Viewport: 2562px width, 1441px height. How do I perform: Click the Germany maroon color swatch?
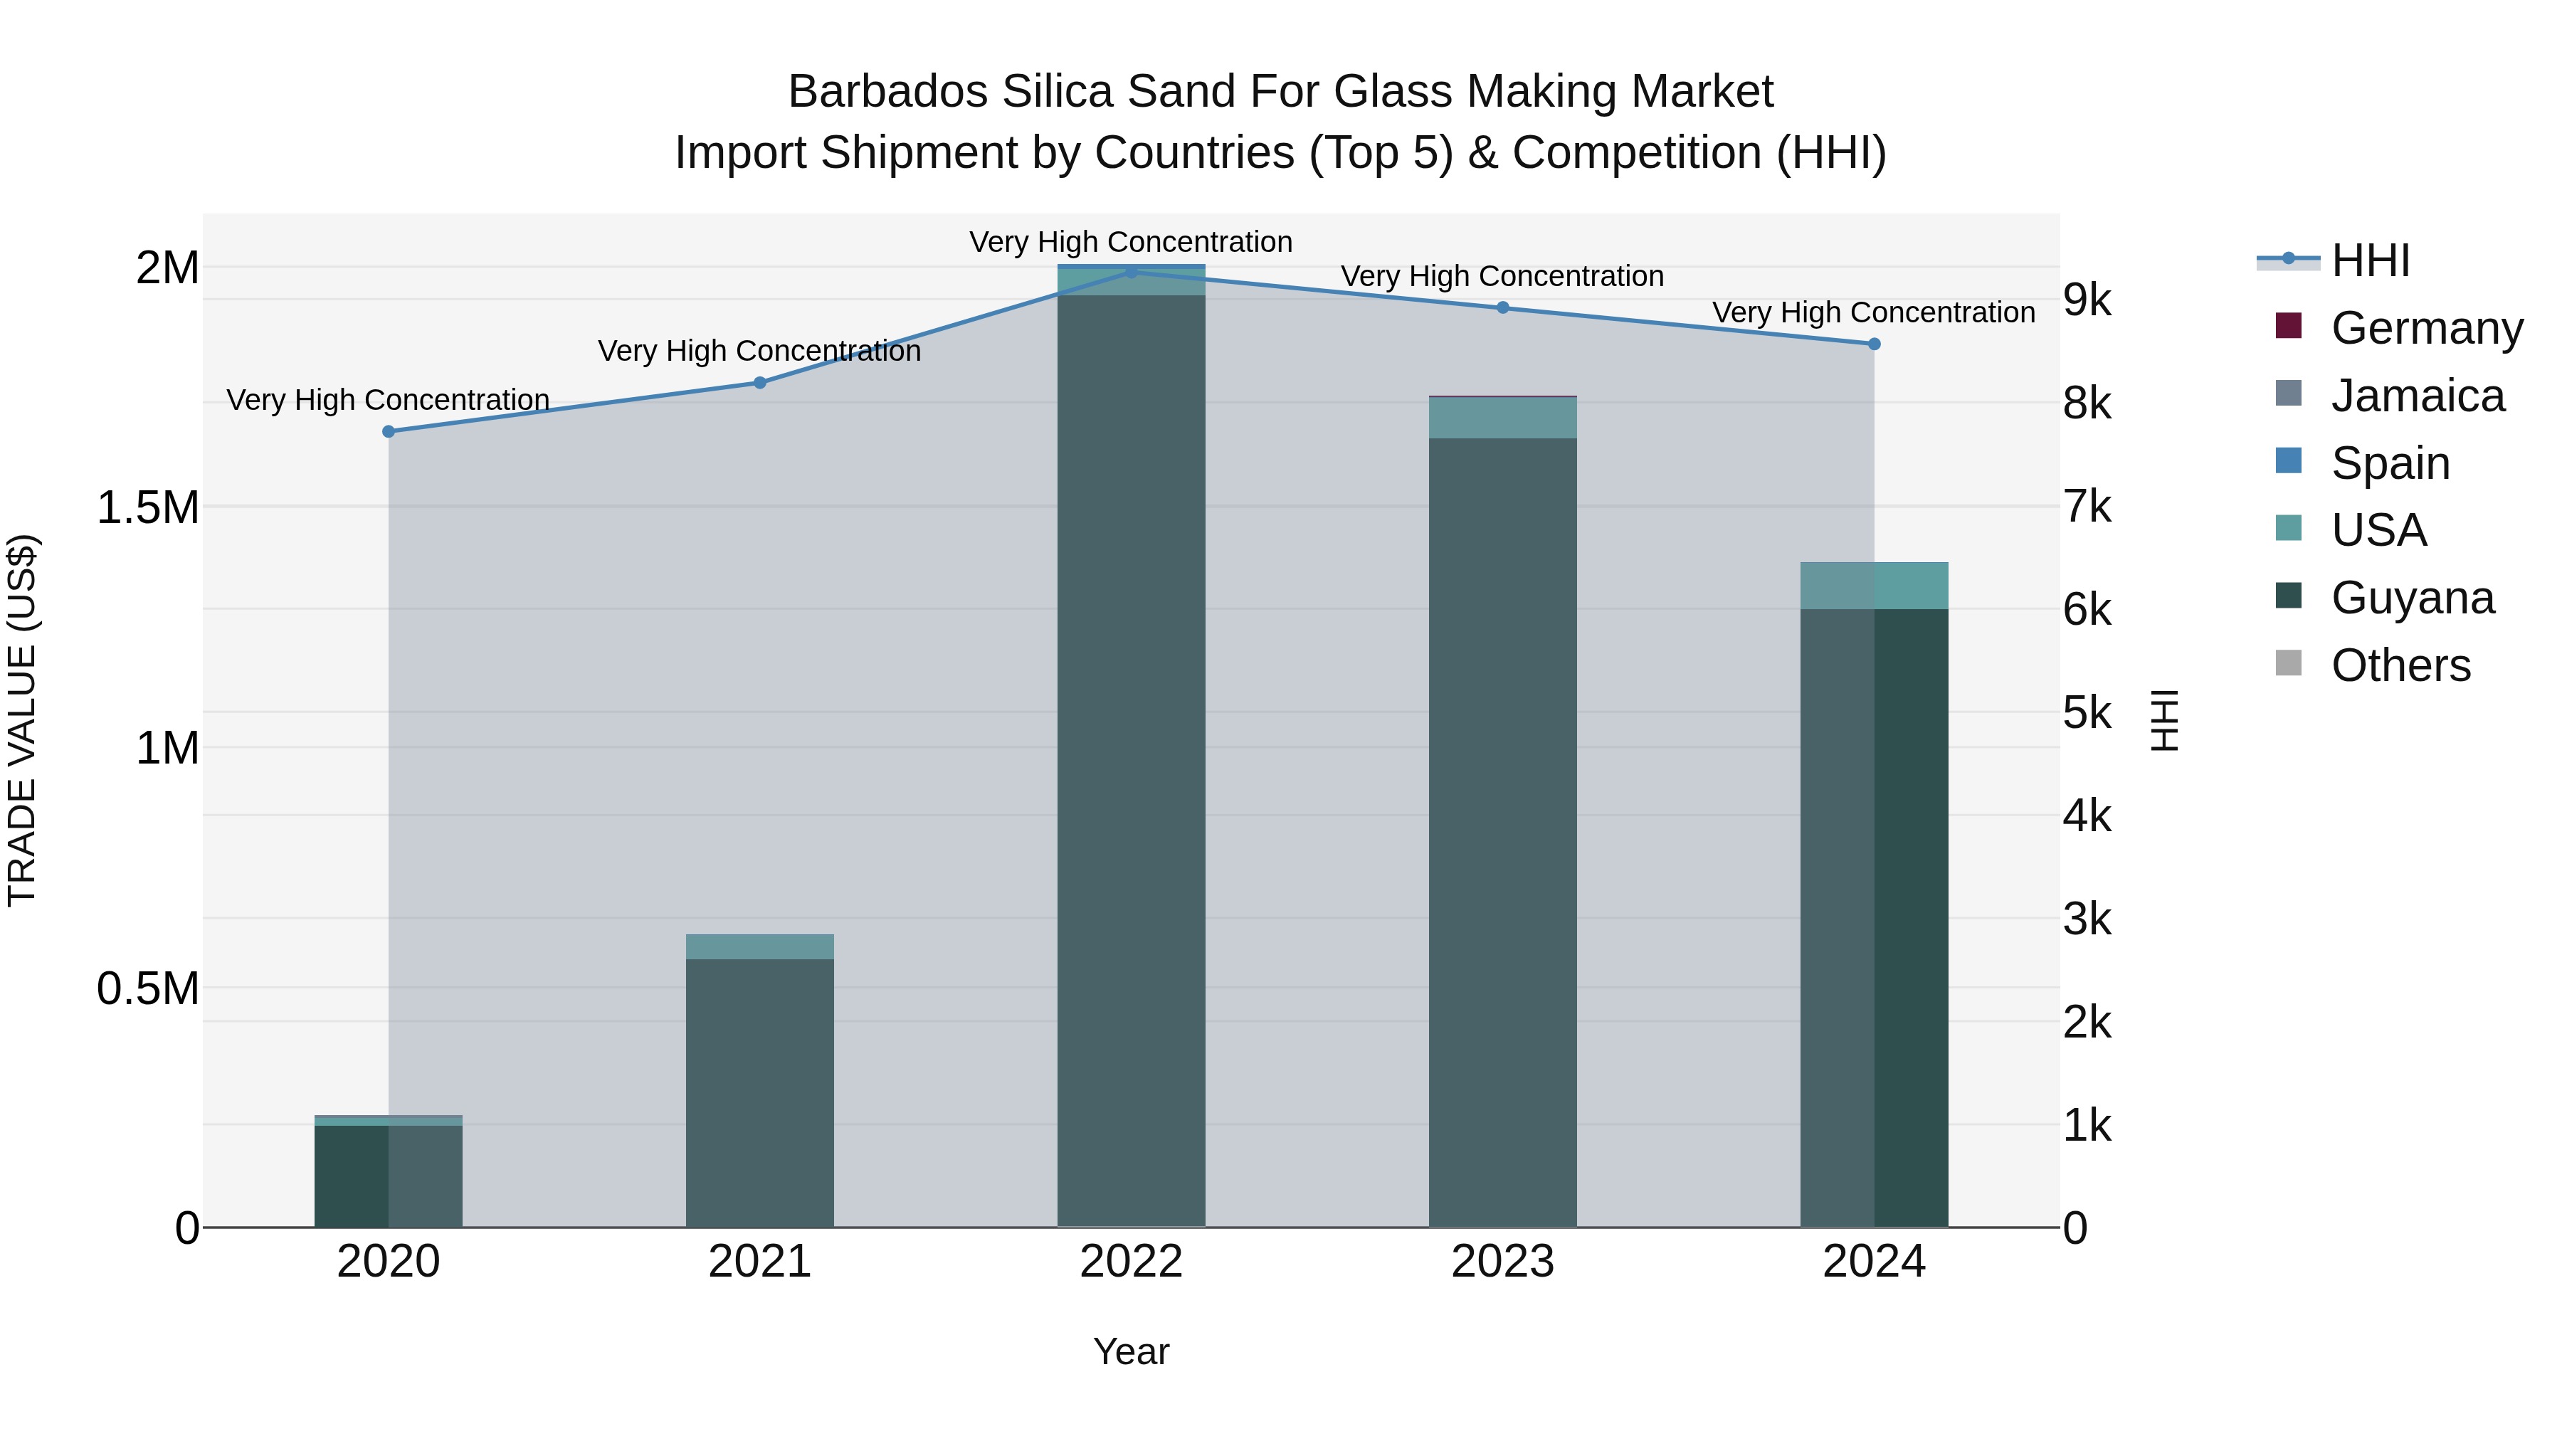[x=2289, y=326]
